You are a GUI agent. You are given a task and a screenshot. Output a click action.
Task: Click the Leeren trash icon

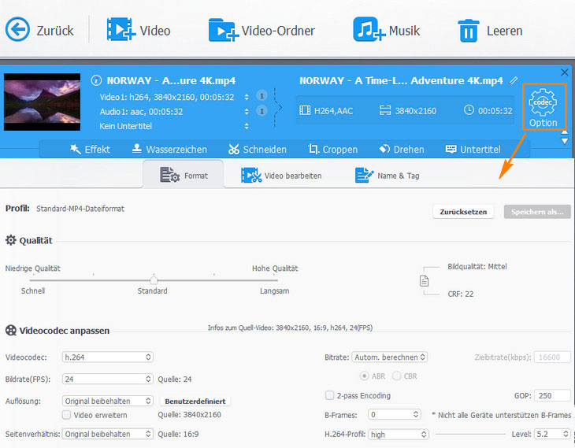(469, 31)
